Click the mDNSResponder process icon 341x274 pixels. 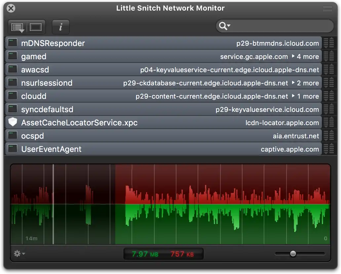click(x=12, y=42)
